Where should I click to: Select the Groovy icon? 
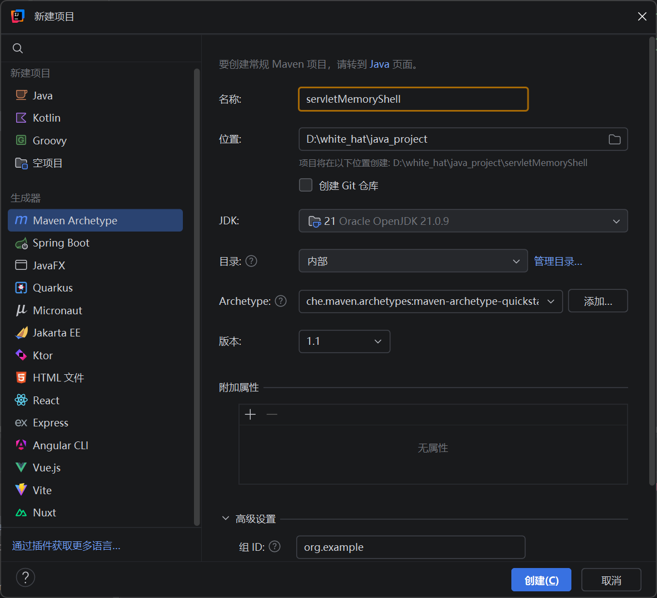pos(21,140)
